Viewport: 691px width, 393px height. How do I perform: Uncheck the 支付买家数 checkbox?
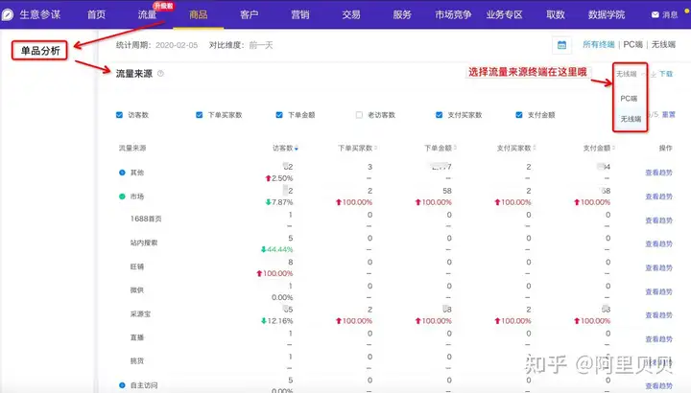(x=439, y=115)
